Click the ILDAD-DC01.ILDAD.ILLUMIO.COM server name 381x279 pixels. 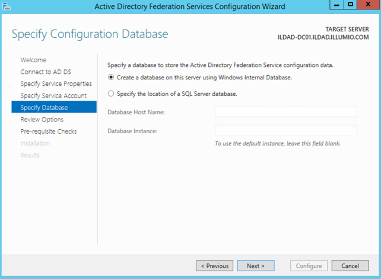click(323, 37)
